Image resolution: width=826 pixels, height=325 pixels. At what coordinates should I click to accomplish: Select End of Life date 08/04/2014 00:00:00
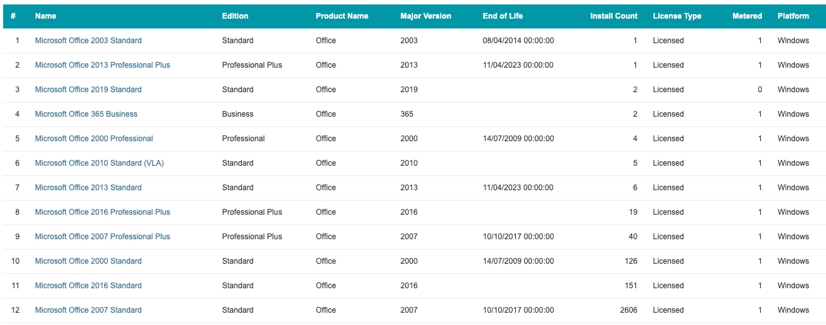click(x=518, y=41)
